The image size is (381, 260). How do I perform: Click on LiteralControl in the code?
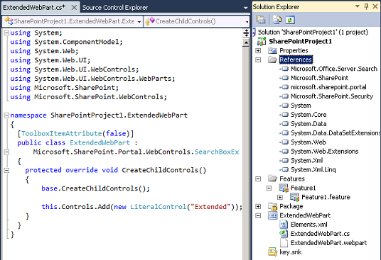pos(158,207)
